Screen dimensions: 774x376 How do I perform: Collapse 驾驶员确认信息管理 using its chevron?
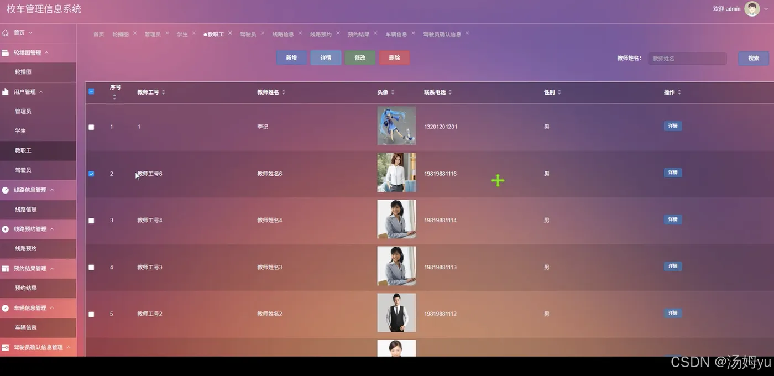(x=69, y=348)
